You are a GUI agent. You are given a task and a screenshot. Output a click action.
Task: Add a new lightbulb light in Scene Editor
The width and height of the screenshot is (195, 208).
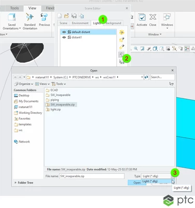pyautogui.click(x=122, y=32)
